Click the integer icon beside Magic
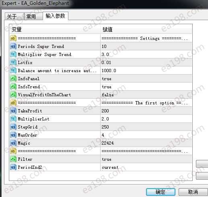 pyautogui.click(x=13, y=143)
